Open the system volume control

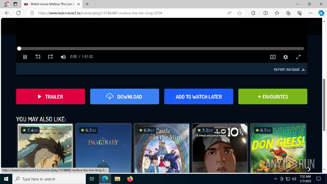pos(294,179)
